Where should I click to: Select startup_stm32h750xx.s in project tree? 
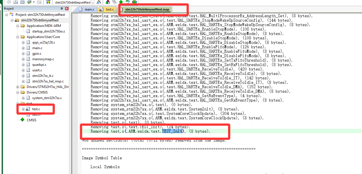48,31
